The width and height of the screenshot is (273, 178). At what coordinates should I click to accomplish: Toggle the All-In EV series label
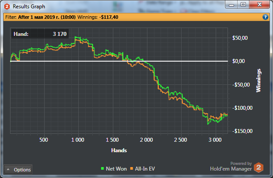pyautogui.click(x=145, y=169)
